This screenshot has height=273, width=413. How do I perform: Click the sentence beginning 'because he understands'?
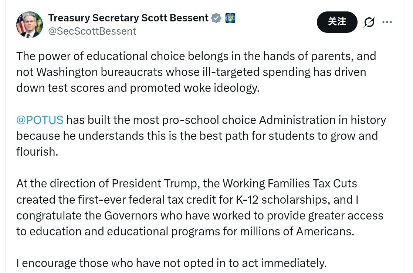[x=197, y=136]
